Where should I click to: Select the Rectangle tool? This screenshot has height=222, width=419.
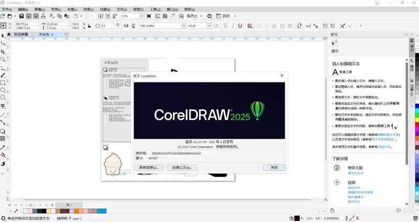3,83
